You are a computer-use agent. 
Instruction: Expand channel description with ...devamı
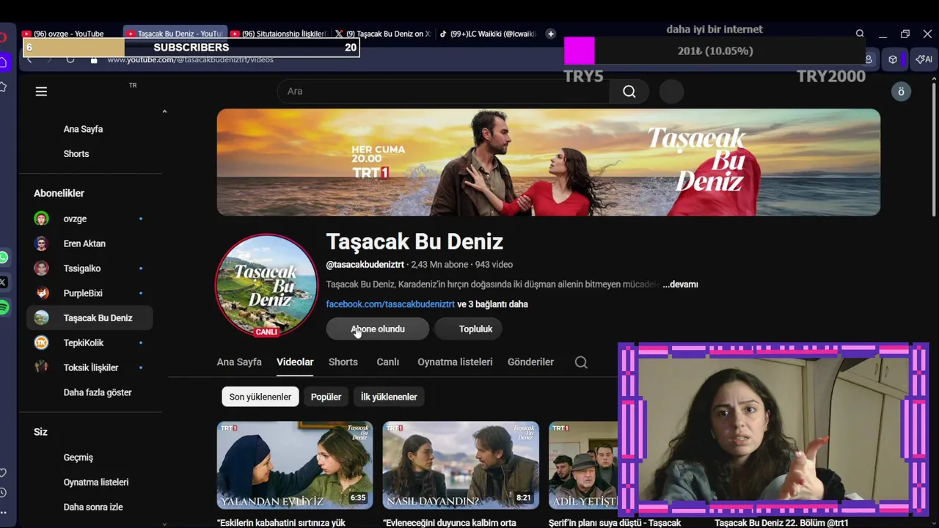point(680,285)
